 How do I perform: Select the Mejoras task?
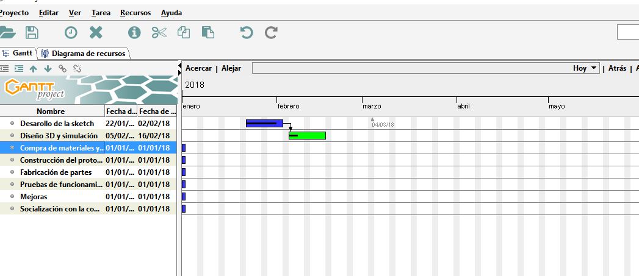34,197
